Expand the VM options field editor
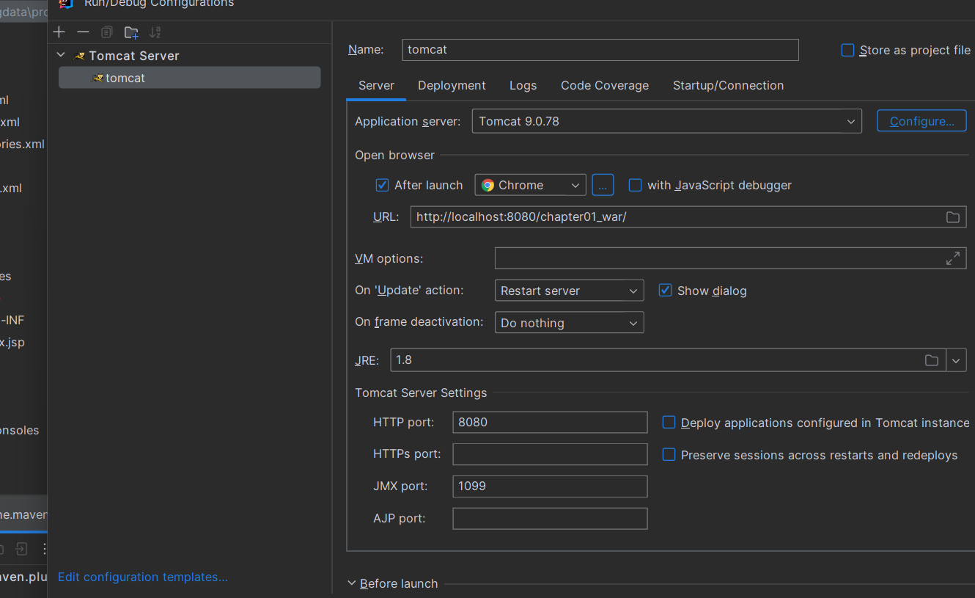The height and width of the screenshot is (598, 975). [x=952, y=258]
